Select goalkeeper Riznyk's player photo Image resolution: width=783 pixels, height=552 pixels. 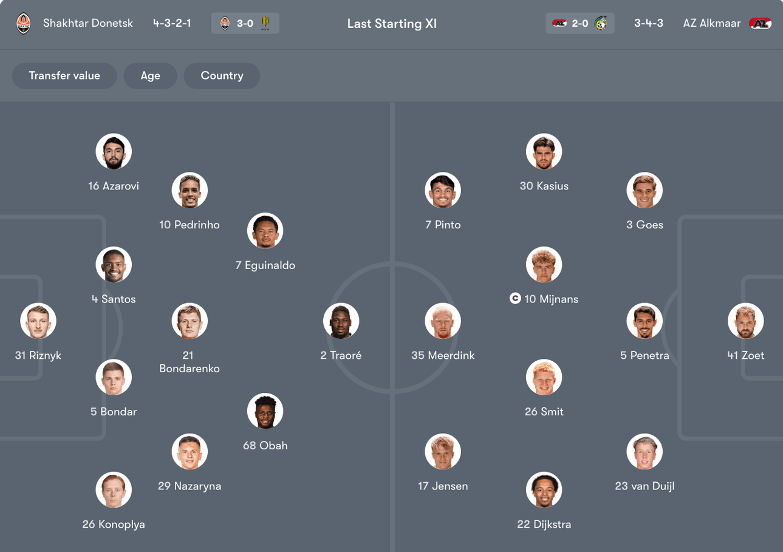click(38, 321)
